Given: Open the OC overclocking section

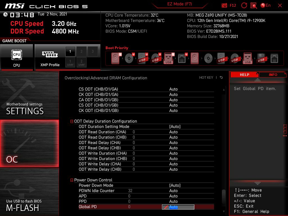Looking at the screenshot, I should pos(29,143).
